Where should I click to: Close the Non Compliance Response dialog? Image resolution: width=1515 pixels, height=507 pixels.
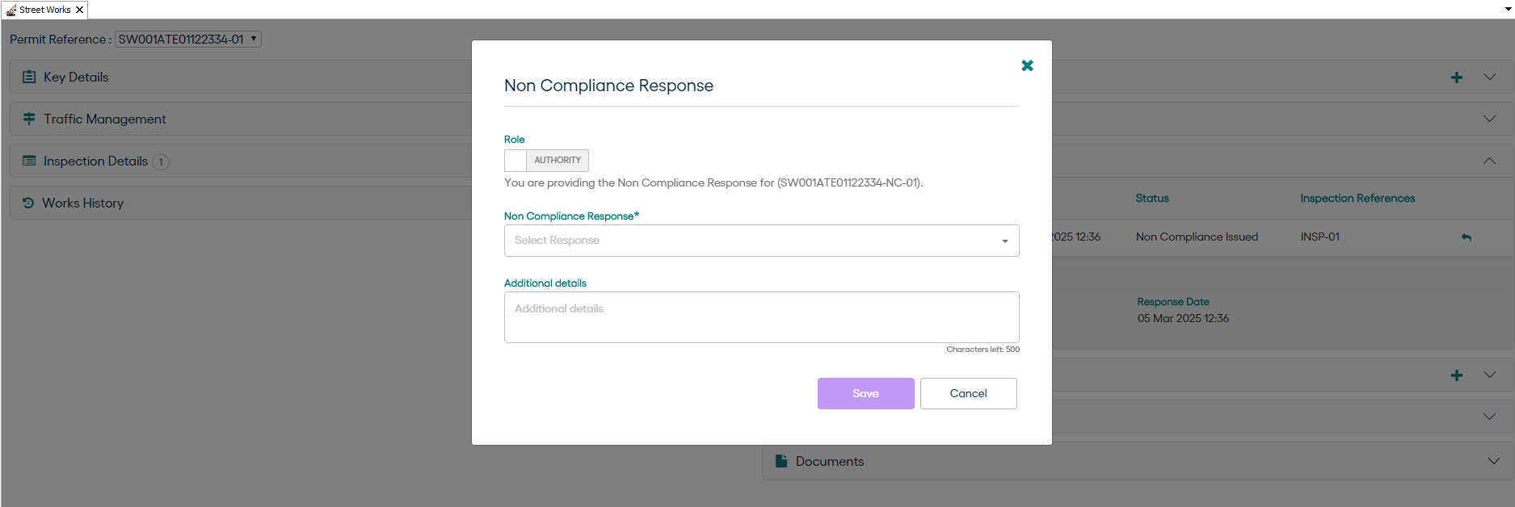[1027, 65]
